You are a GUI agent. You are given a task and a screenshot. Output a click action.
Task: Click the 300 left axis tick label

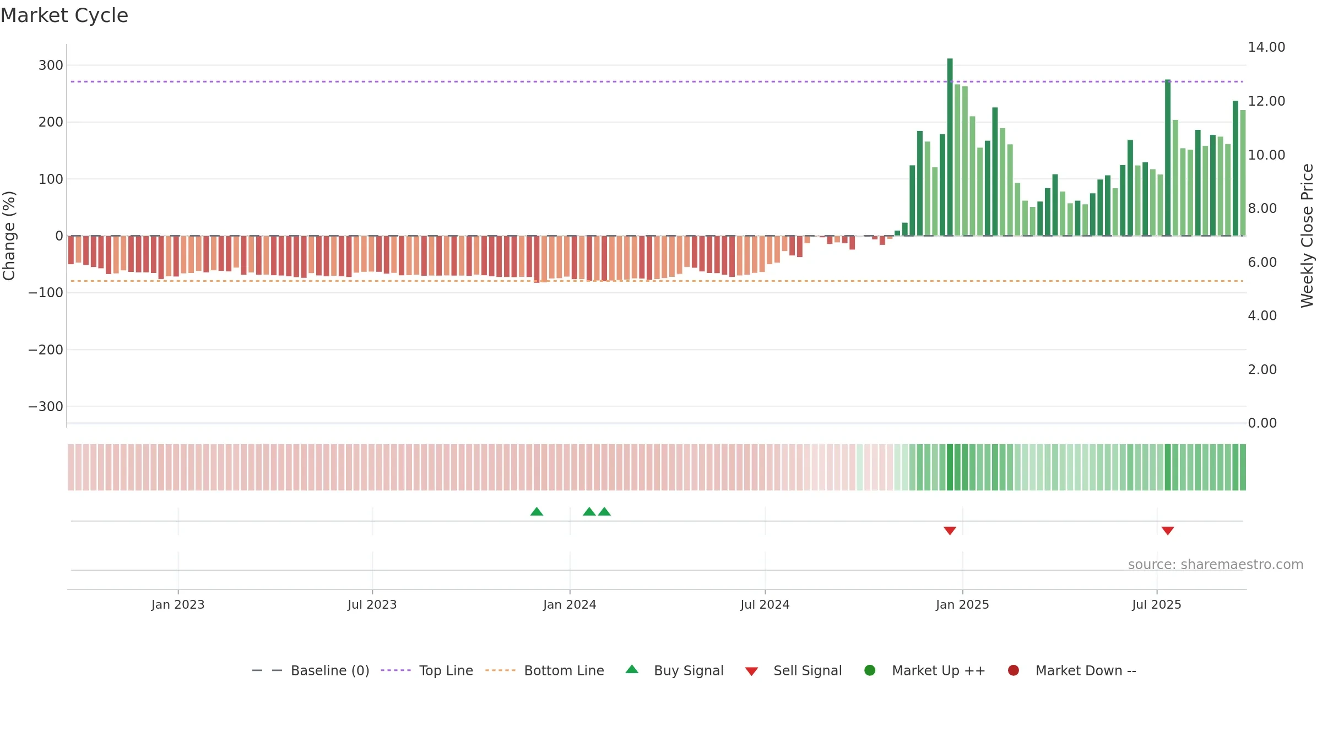51,65
